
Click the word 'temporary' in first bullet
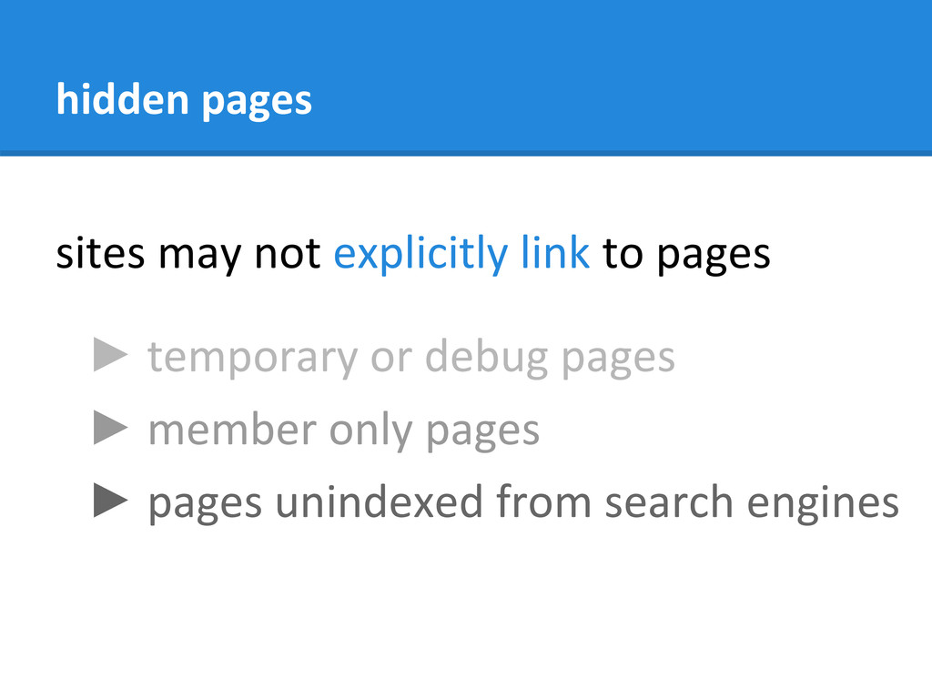click(253, 359)
